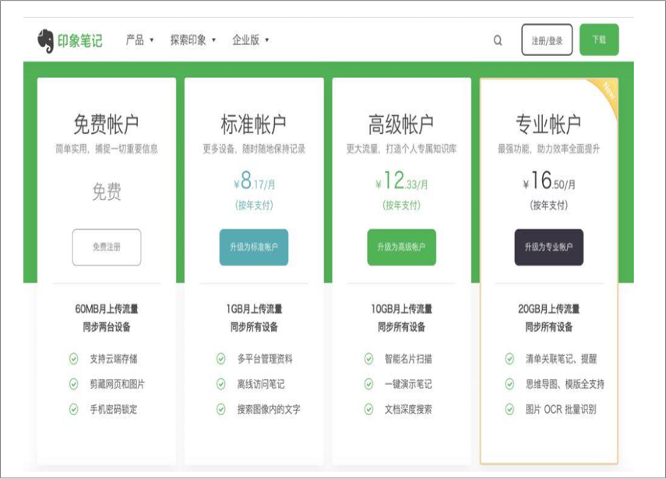Click checkmark icon beside 搜索图像内的文字

coord(221,410)
